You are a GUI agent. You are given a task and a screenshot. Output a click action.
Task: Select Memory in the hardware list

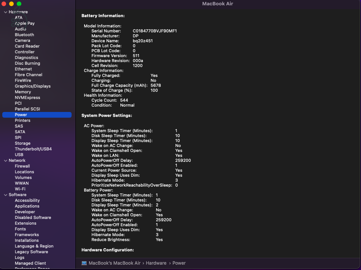point(23,92)
